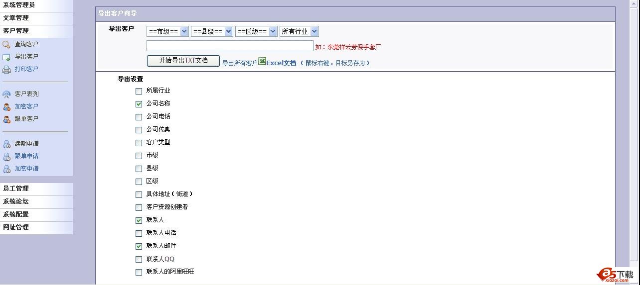Click the page scrollbar up arrow
The height and width of the screenshot is (285, 640).
[x=634, y=4]
